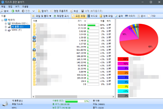Select SDHC (F:) card in the tree
Screen dimensions: 163x109
(x=16, y=30)
